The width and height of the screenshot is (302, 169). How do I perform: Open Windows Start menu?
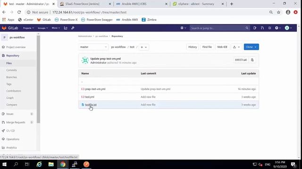pos(4,164)
